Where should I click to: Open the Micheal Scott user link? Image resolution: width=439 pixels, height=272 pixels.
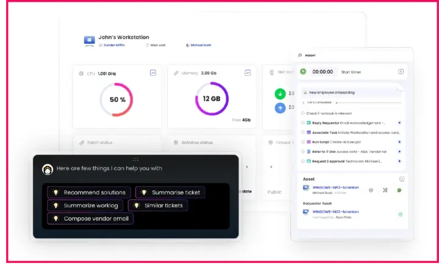[201, 45]
